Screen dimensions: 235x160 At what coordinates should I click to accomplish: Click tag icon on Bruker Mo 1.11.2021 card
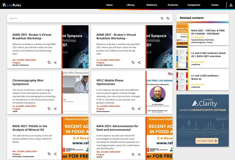(x=49, y=62)
